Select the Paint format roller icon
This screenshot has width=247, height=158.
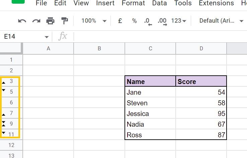64,21
